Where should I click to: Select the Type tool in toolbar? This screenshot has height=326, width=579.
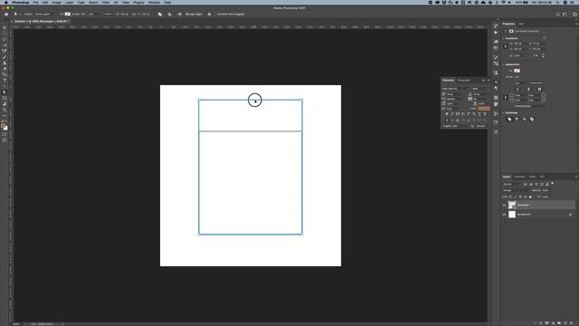[5, 81]
